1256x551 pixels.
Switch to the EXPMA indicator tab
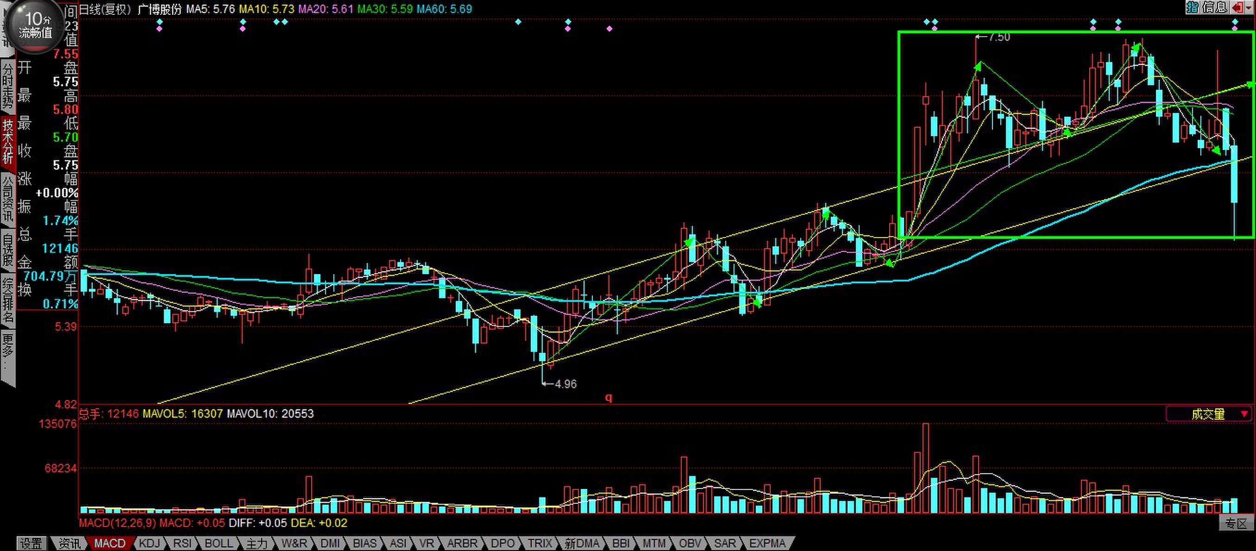pyautogui.click(x=767, y=543)
